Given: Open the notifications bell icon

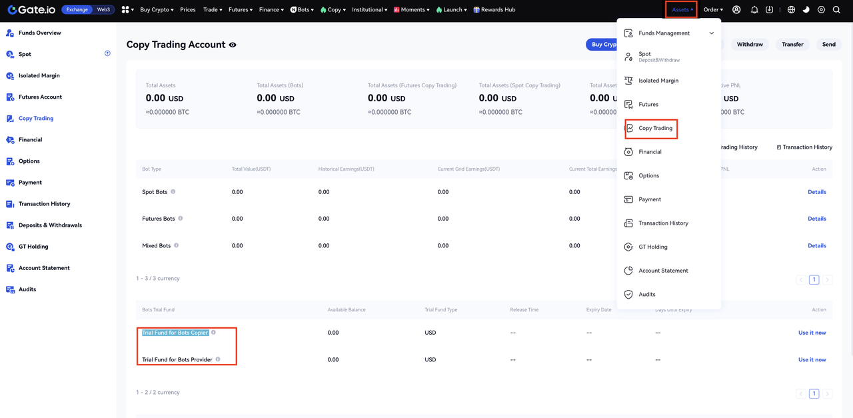Looking at the screenshot, I should click(754, 10).
